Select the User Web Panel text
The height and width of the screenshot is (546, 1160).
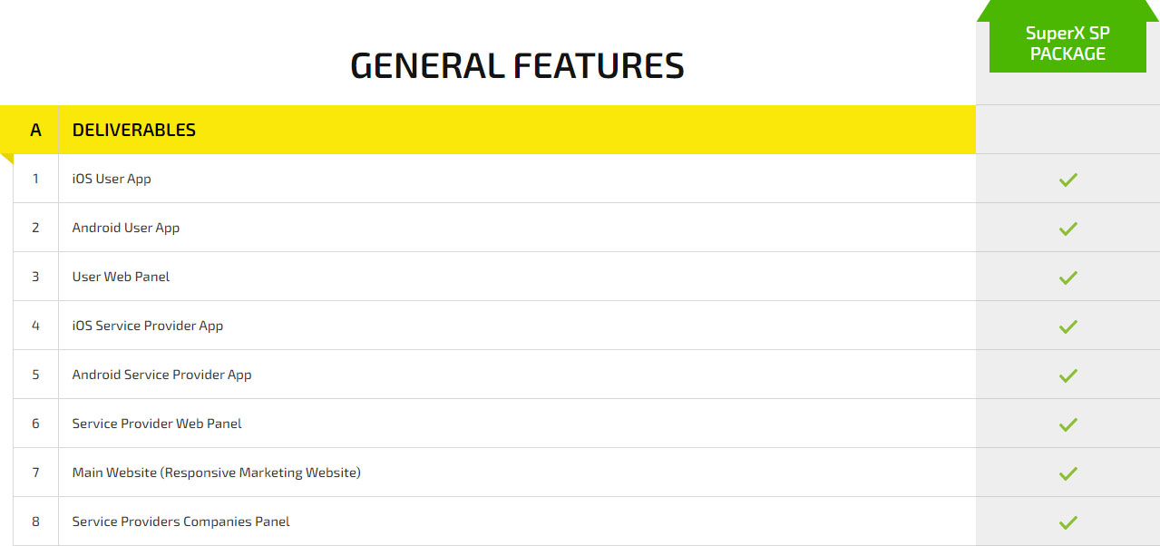121,277
